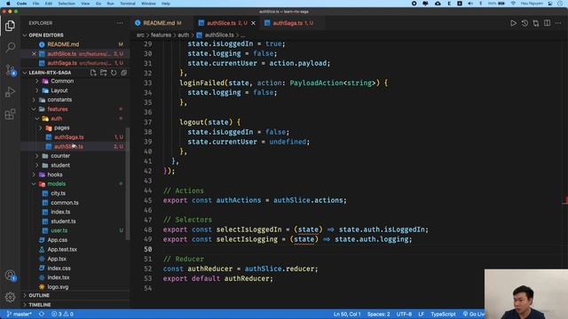The width and height of the screenshot is (568, 319).
Task: Open the Selection menu
Action: click(67, 4)
